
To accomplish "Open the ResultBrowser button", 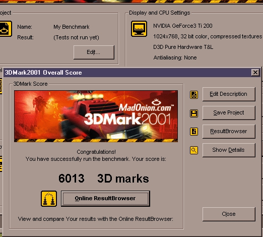I will [x=229, y=132].
